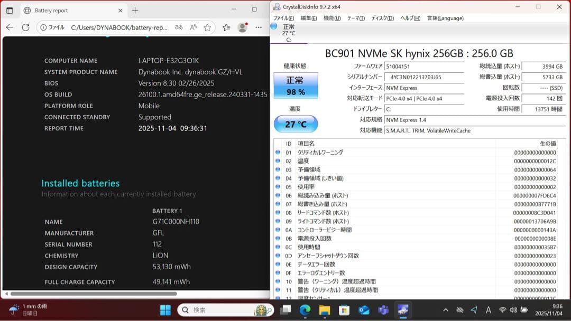Click the blue status dot next to クリティカルワーニング
This screenshot has width=571, height=321.
click(x=277, y=153)
